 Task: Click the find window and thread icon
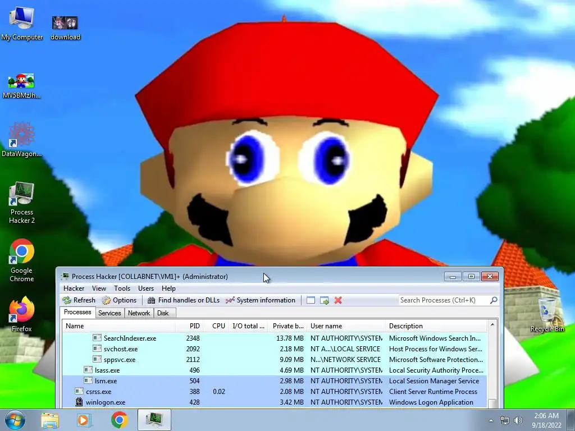coord(324,300)
